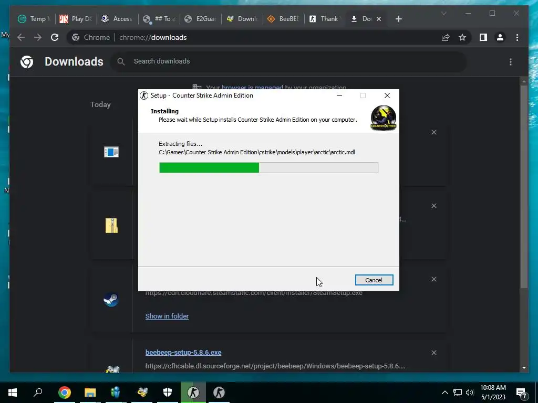Open Chrome profile menu
The image size is (538, 403).
[500, 37]
